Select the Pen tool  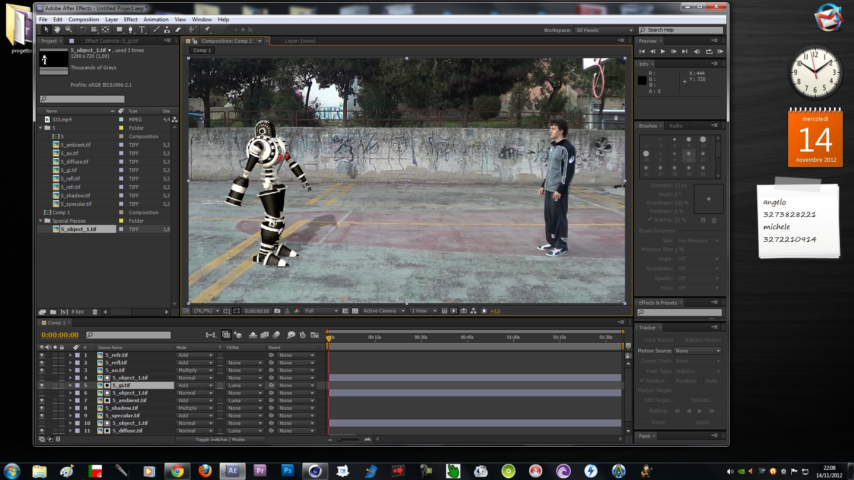pyautogui.click(x=130, y=30)
